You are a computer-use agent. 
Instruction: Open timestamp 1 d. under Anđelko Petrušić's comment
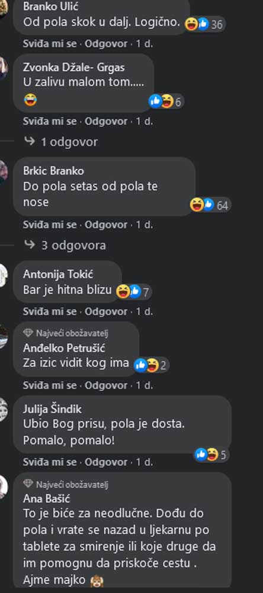tap(145, 385)
